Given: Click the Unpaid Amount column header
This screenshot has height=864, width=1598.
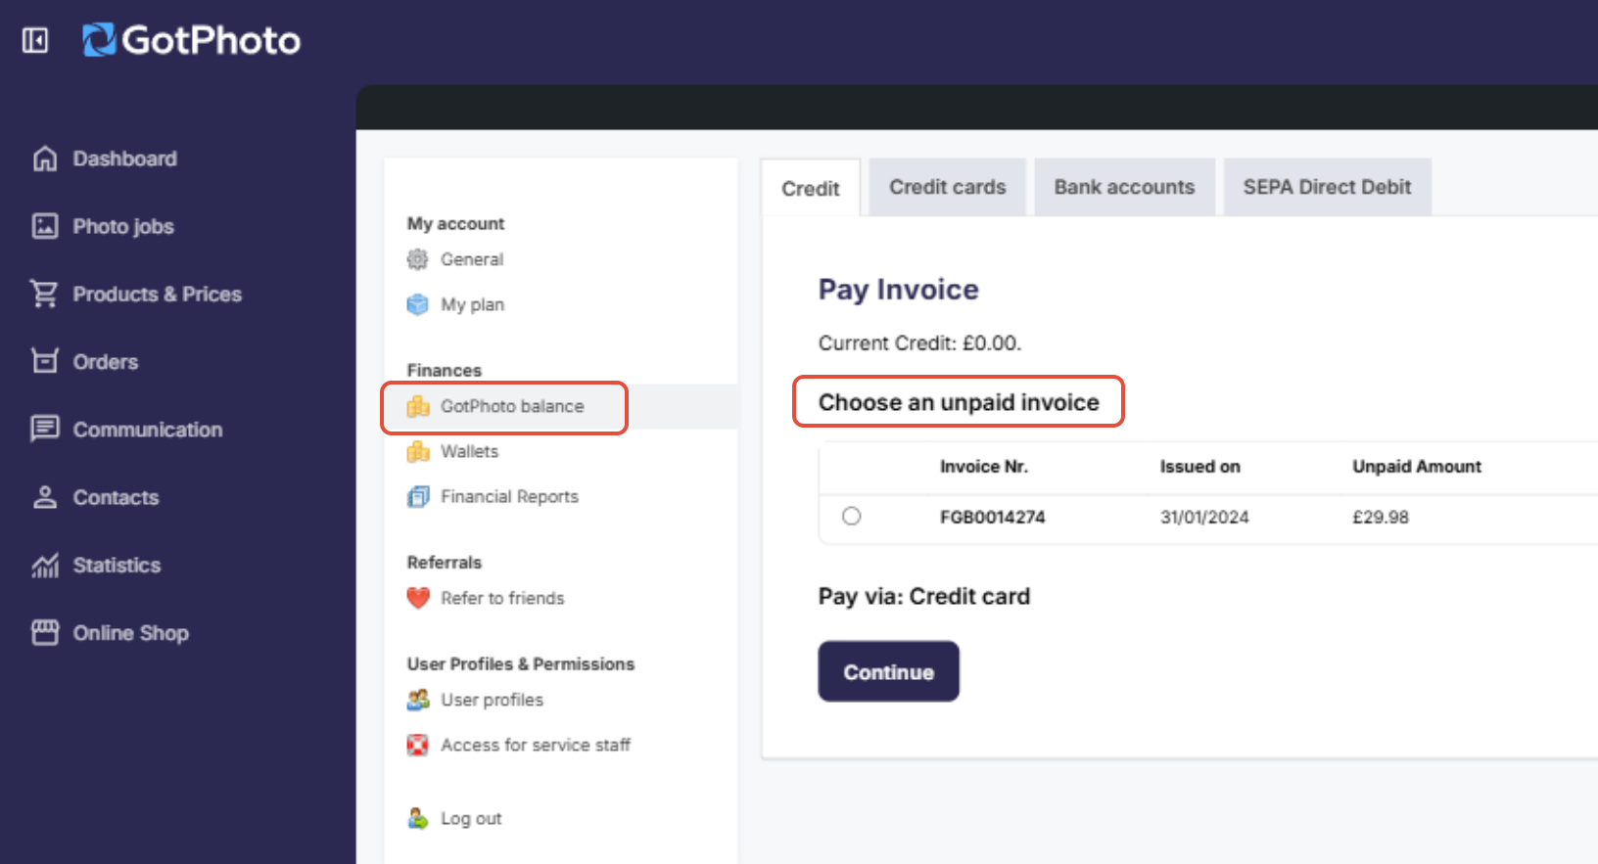Looking at the screenshot, I should [1417, 467].
